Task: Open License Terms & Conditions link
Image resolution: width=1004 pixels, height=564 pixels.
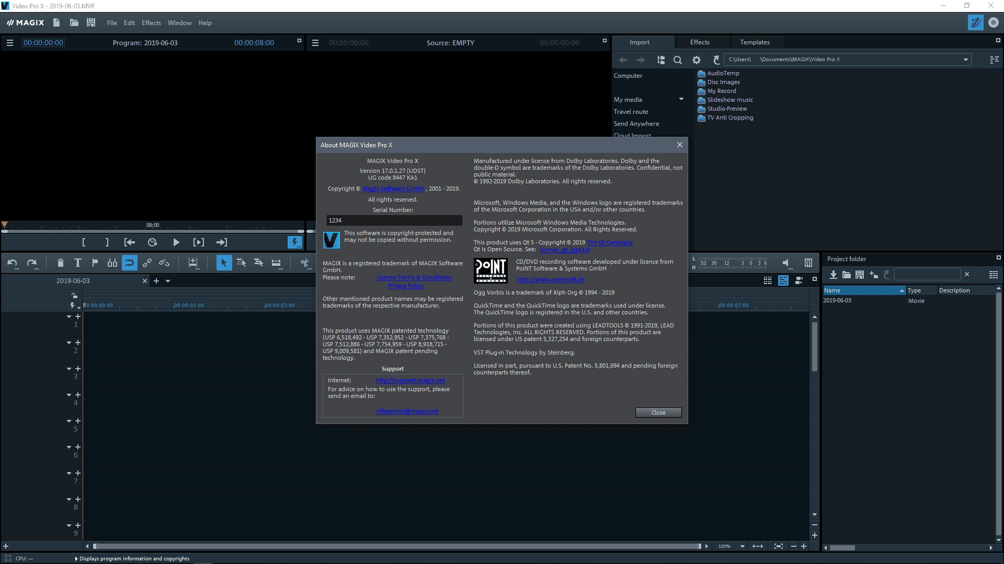Action: 414,277
